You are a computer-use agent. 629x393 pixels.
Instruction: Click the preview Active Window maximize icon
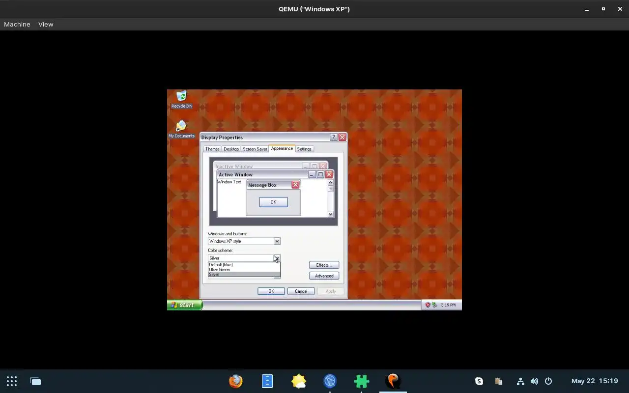click(320, 174)
